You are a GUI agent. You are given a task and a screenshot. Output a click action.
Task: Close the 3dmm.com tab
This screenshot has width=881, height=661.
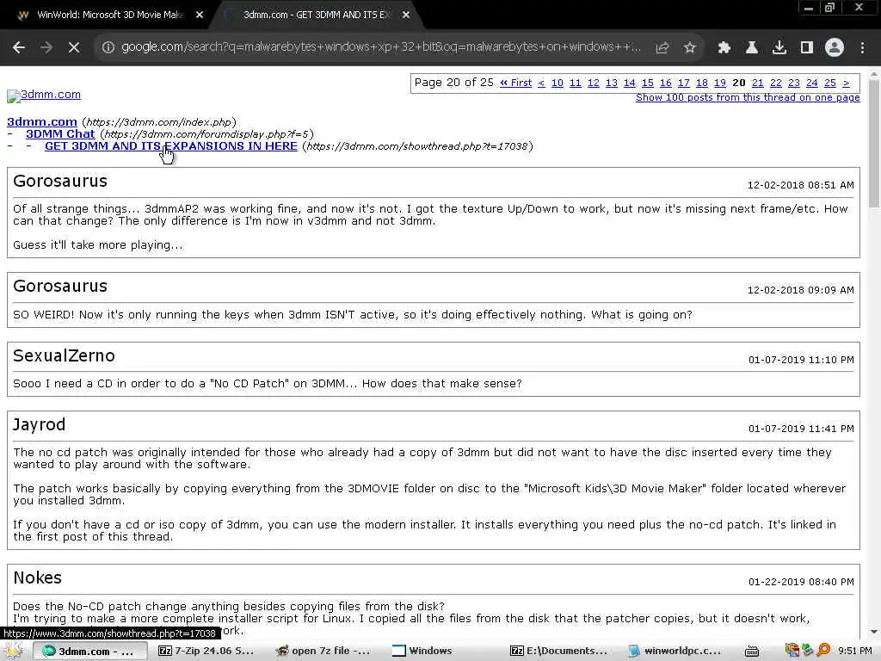(406, 15)
